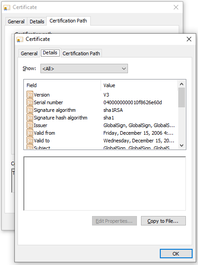198x265 pixels.
Task: Click the Serial number field icon
Action: click(x=30, y=102)
